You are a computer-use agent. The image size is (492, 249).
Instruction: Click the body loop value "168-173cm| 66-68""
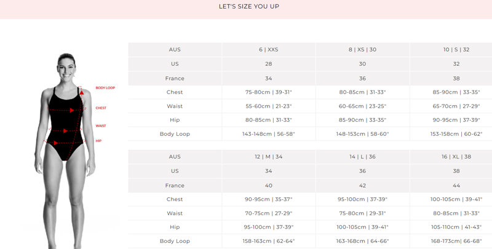click(456, 241)
